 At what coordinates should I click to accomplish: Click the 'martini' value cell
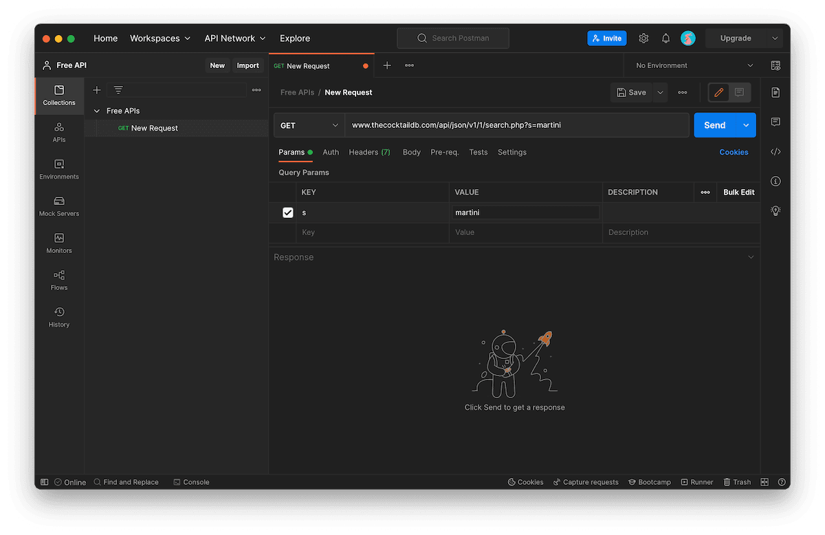(x=526, y=212)
